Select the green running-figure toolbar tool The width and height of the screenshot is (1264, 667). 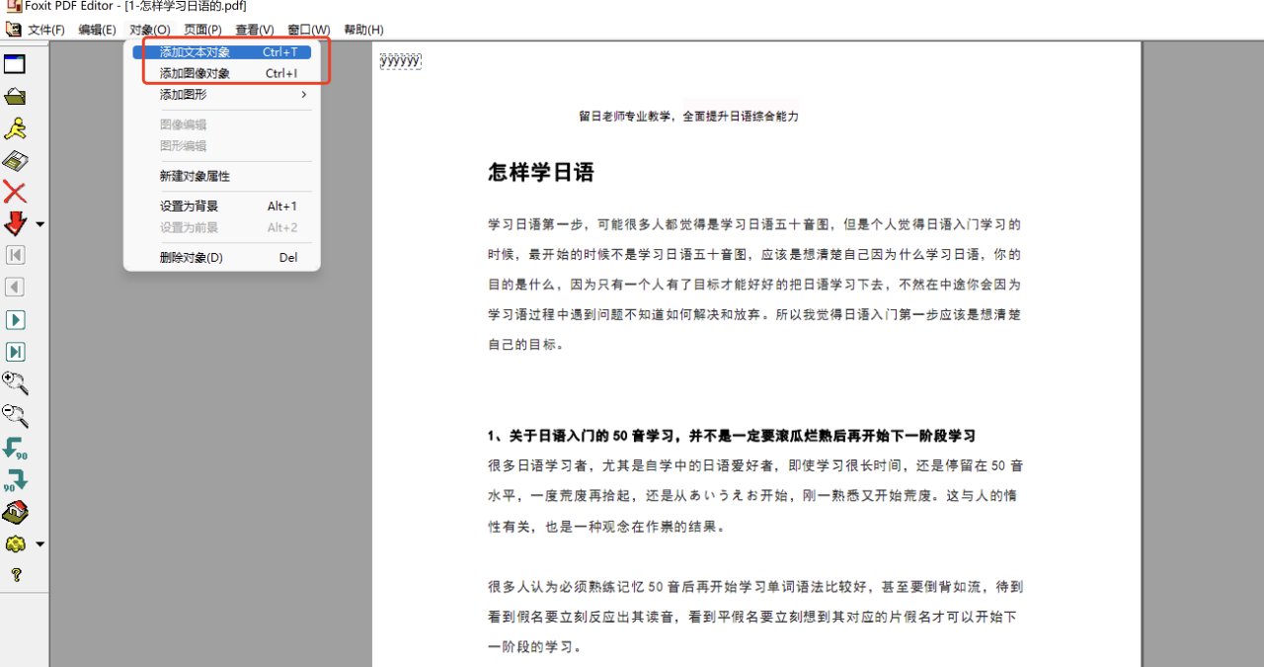pos(14,127)
